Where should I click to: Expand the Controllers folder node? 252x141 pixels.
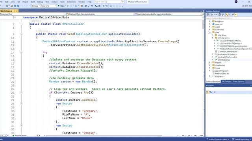(210, 30)
